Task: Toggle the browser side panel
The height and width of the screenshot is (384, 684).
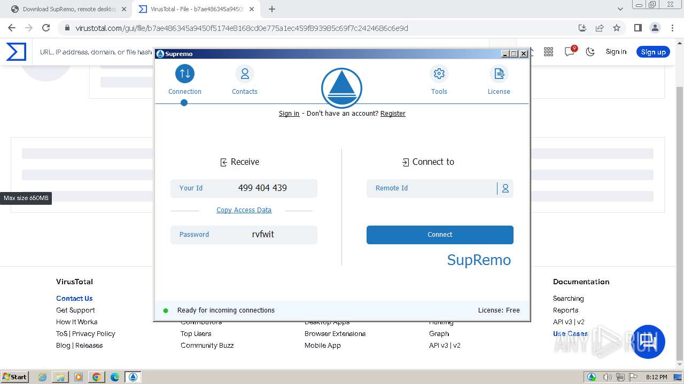Action: pyautogui.click(x=638, y=28)
